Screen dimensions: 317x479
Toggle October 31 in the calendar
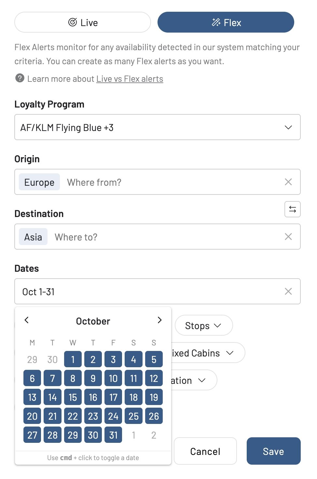point(113,435)
